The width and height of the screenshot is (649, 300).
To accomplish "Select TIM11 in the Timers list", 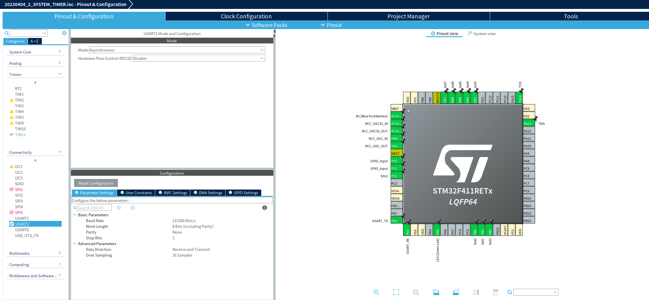I will tap(20, 135).
